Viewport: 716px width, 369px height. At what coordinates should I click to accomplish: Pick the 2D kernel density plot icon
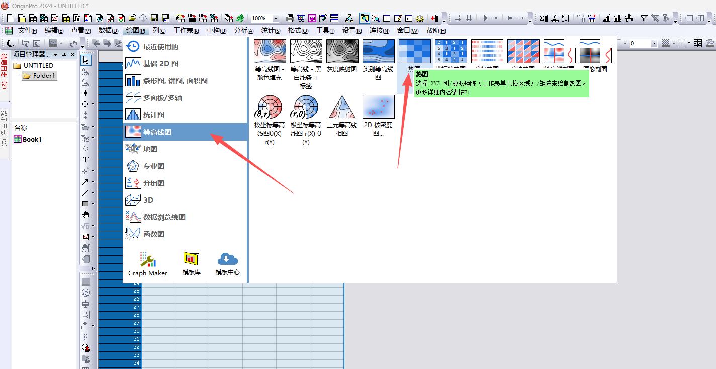(x=378, y=107)
